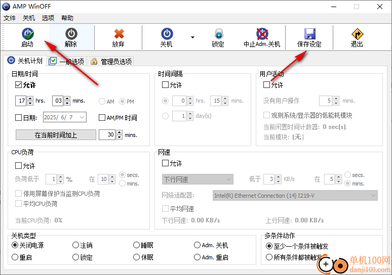Select the PM radio button
The image size is (392, 275).
(122, 101)
